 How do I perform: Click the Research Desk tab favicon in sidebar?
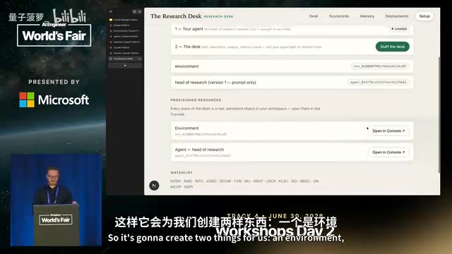[x=111, y=59]
